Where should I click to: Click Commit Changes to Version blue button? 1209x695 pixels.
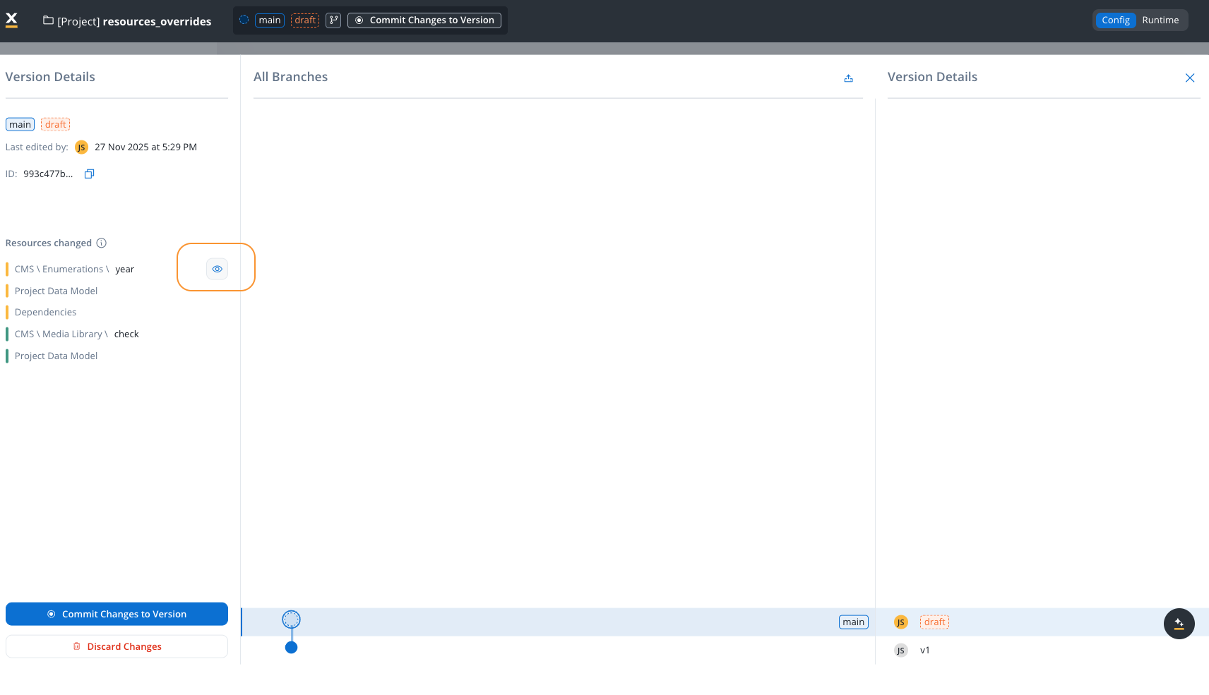117,614
